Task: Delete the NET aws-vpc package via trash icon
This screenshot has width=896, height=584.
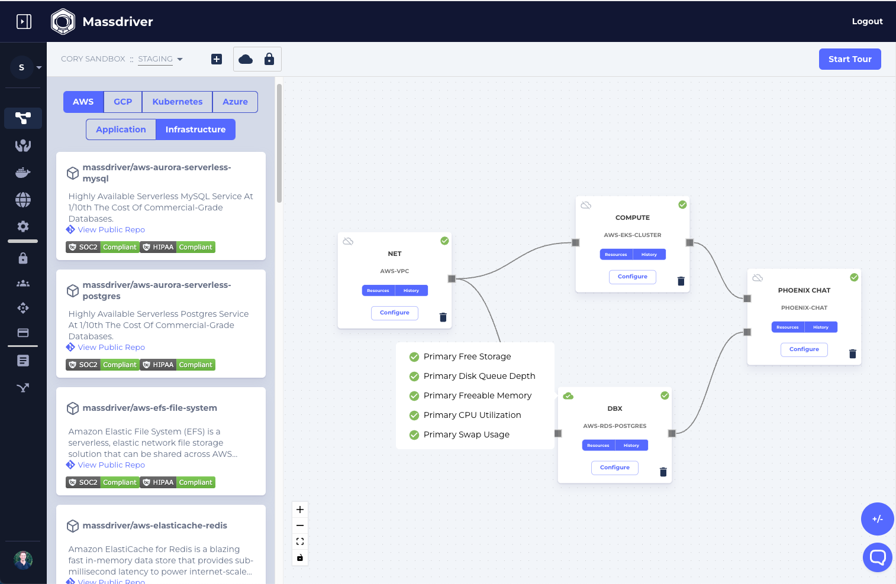Action: (x=443, y=317)
